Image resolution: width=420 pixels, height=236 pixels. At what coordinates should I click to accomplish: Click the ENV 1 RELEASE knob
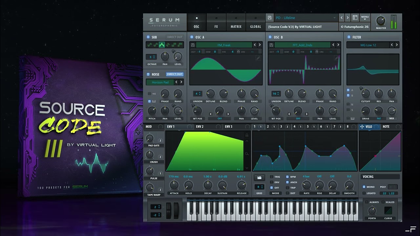click(241, 185)
